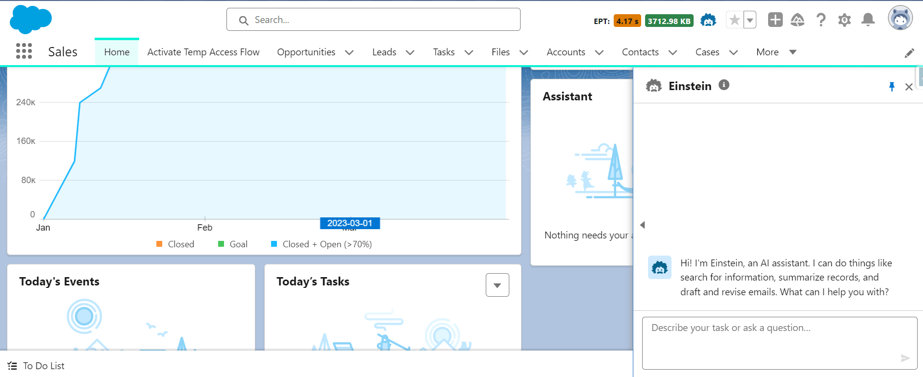
Task: Click the Einstein chat avatar icon
Action: tap(660, 267)
